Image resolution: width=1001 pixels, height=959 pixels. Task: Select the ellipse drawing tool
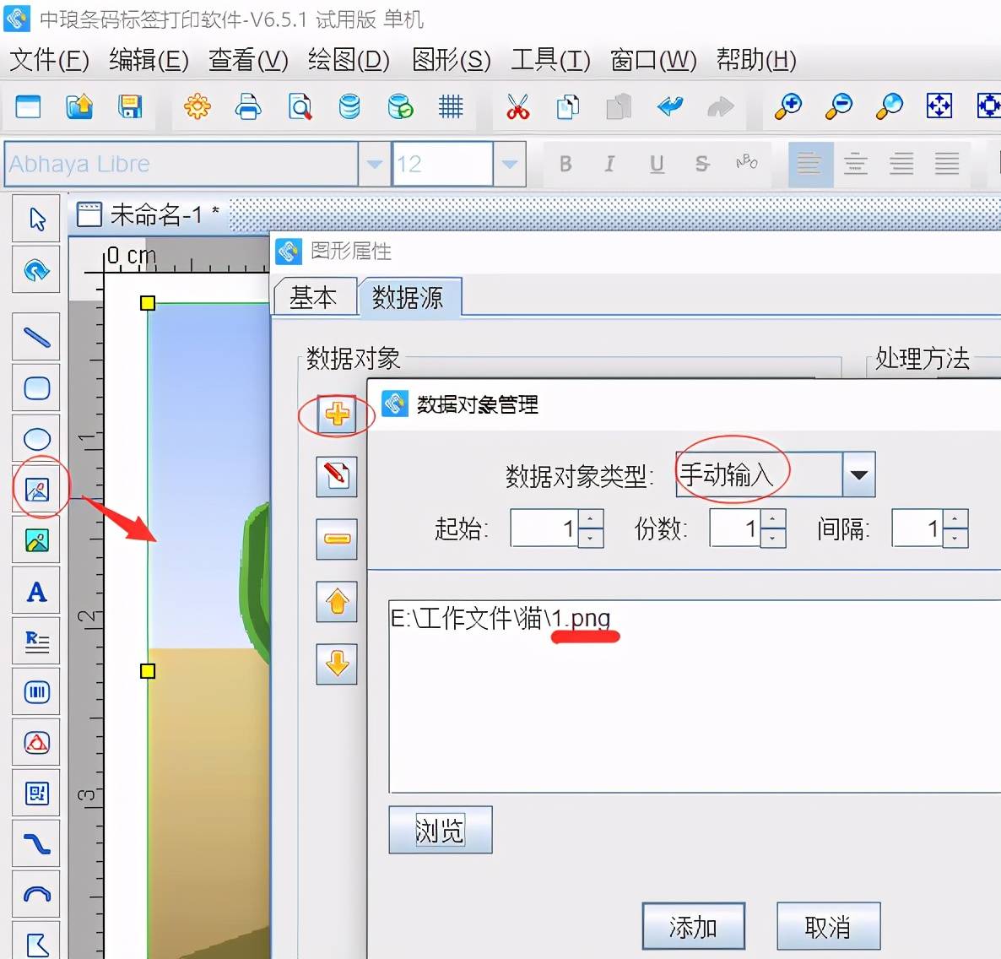click(36, 439)
